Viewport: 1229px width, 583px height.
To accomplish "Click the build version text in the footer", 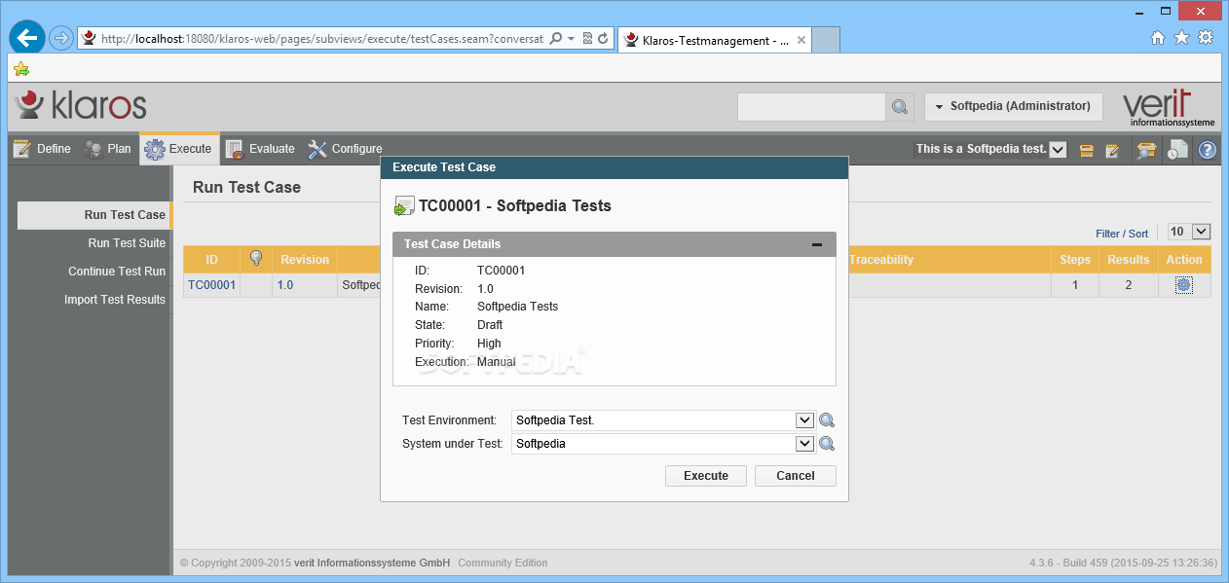I will click(x=1123, y=563).
